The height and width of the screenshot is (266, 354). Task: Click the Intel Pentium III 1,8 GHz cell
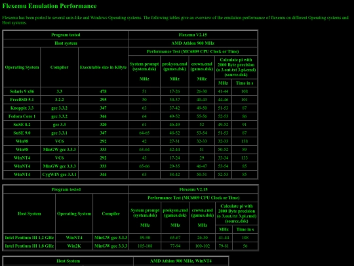[29, 246]
